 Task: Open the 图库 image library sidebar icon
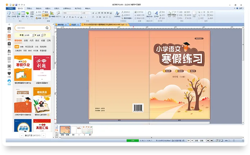coord(9,29)
